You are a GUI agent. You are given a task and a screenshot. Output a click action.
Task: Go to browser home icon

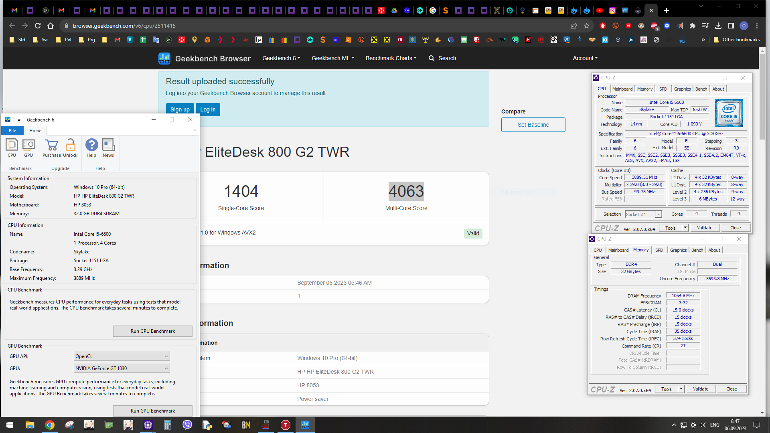click(51, 26)
